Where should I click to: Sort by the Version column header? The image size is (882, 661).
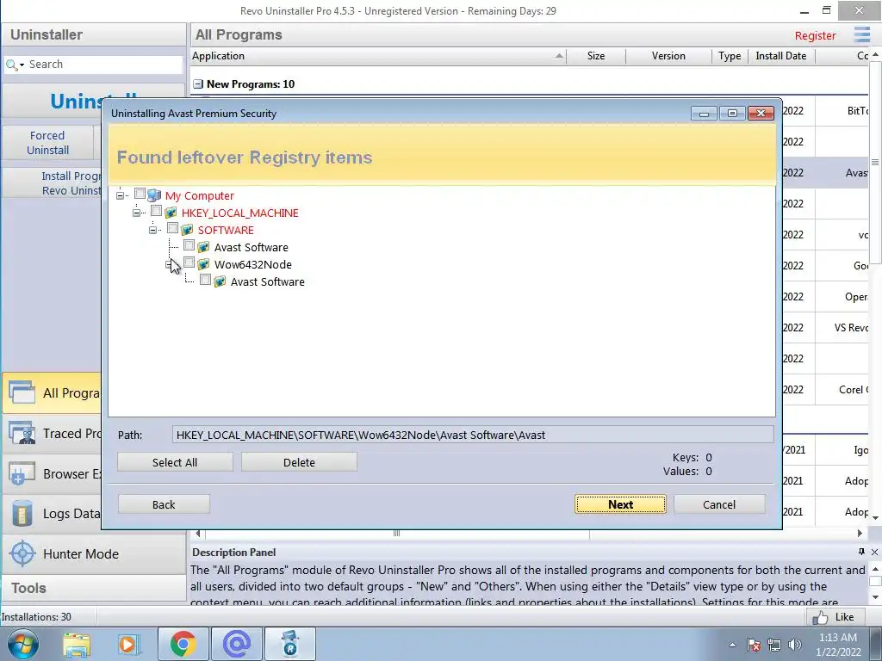(x=668, y=56)
